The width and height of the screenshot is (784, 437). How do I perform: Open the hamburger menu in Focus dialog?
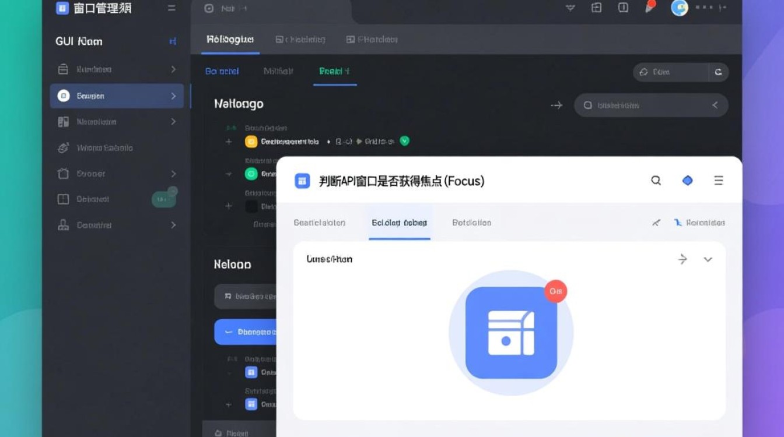pos(719,181)
